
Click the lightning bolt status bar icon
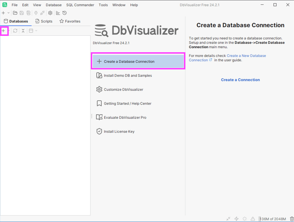(x=236, y=219)
